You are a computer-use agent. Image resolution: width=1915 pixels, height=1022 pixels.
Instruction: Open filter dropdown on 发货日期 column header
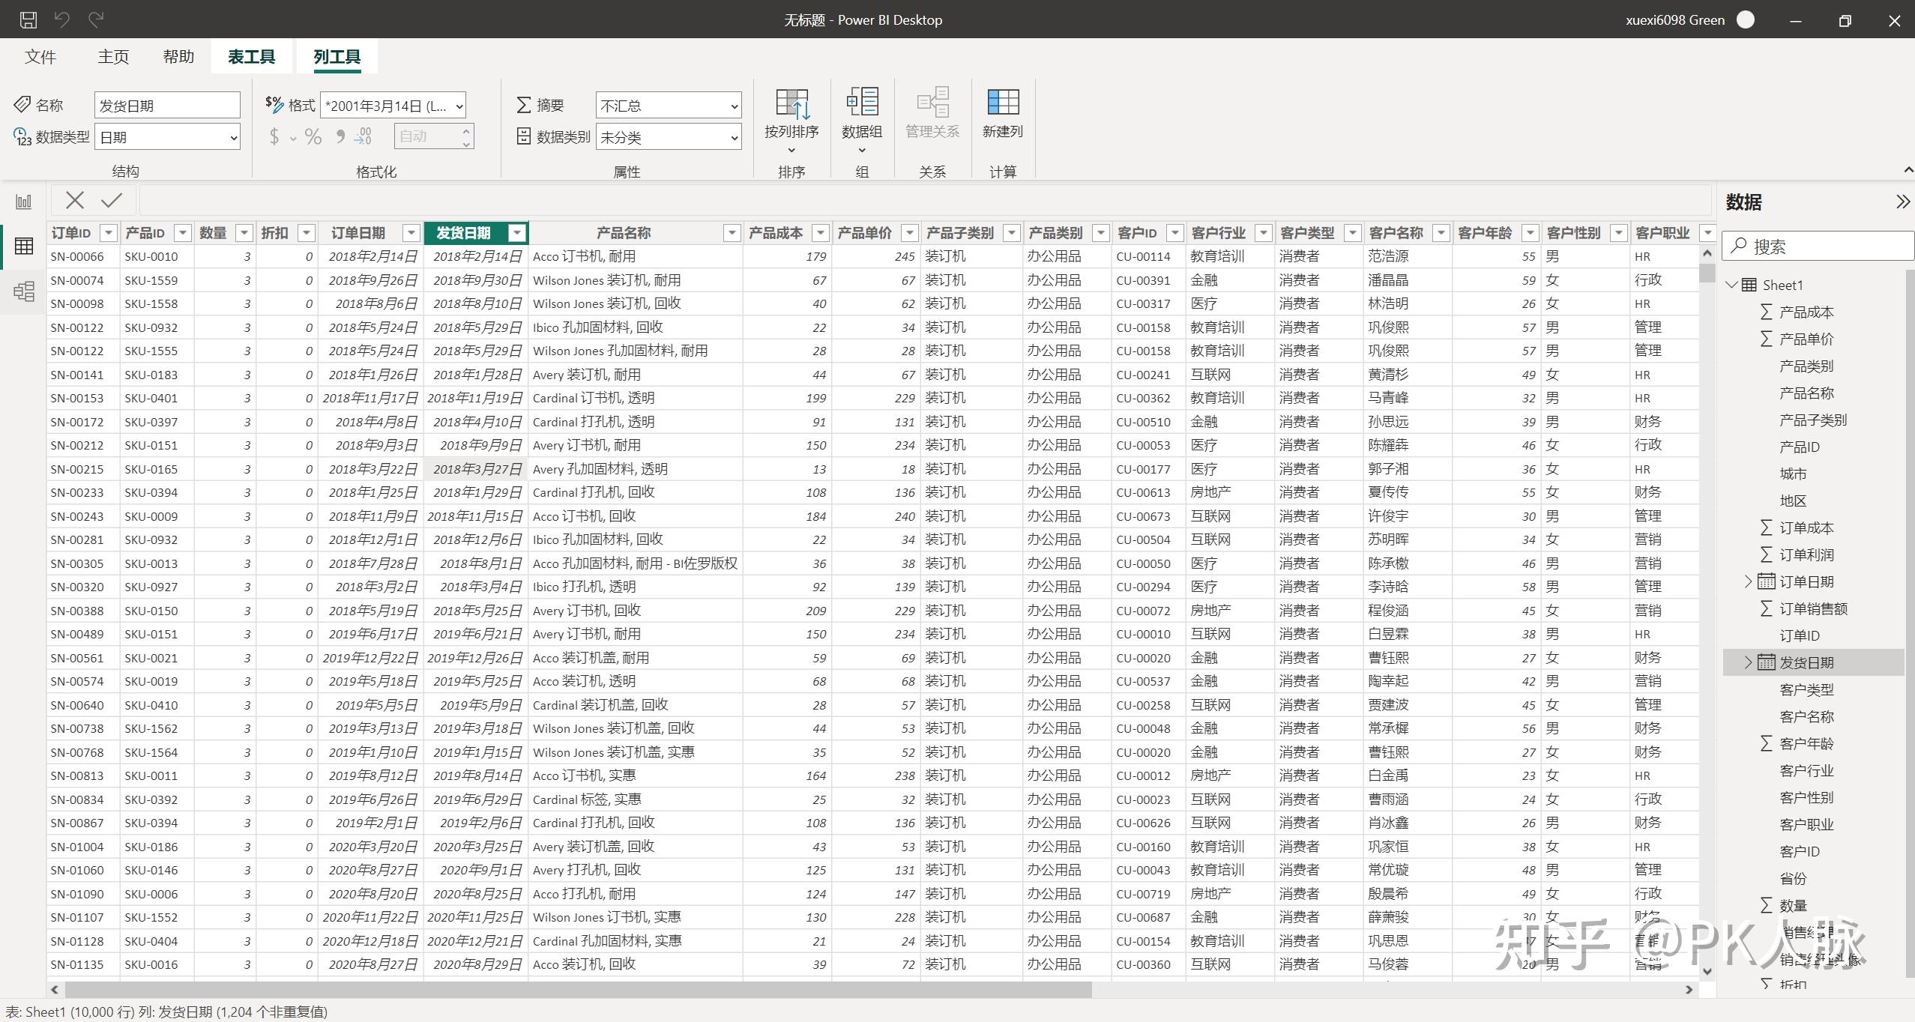click(517, 233)
